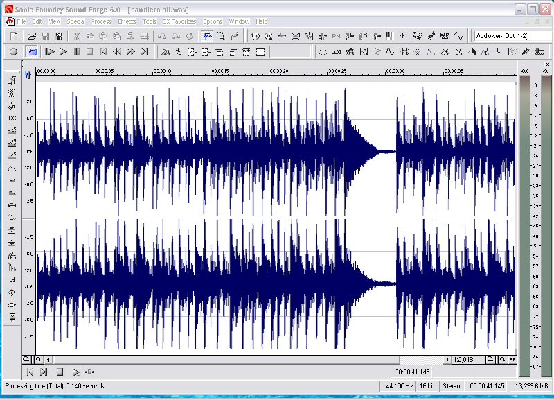
Task: Select the Pencil tool in toolbar
Action: click(x=235, y=36)
